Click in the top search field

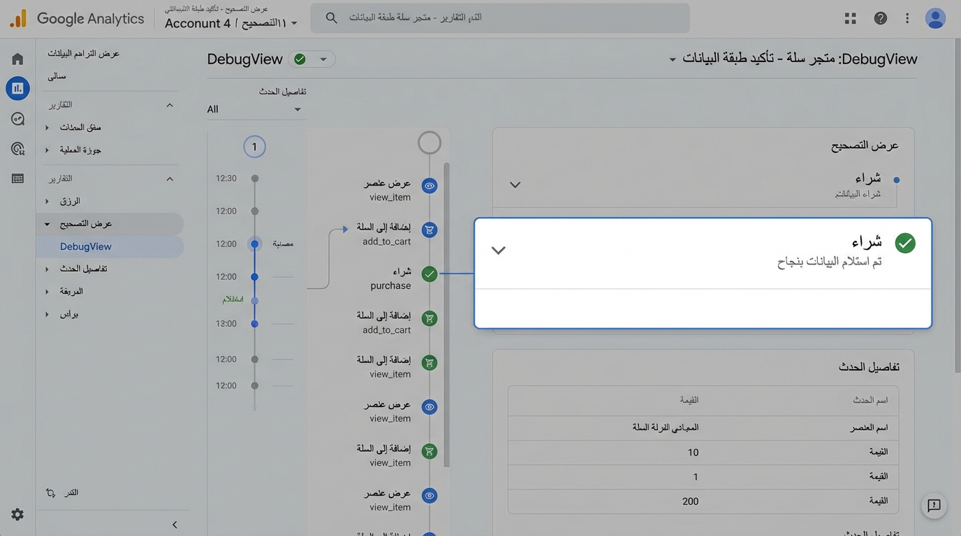(x=499, y=17)
